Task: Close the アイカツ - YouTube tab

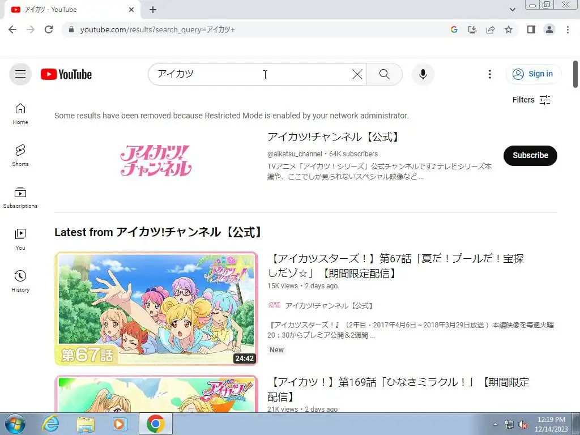Action: [131, 10]
